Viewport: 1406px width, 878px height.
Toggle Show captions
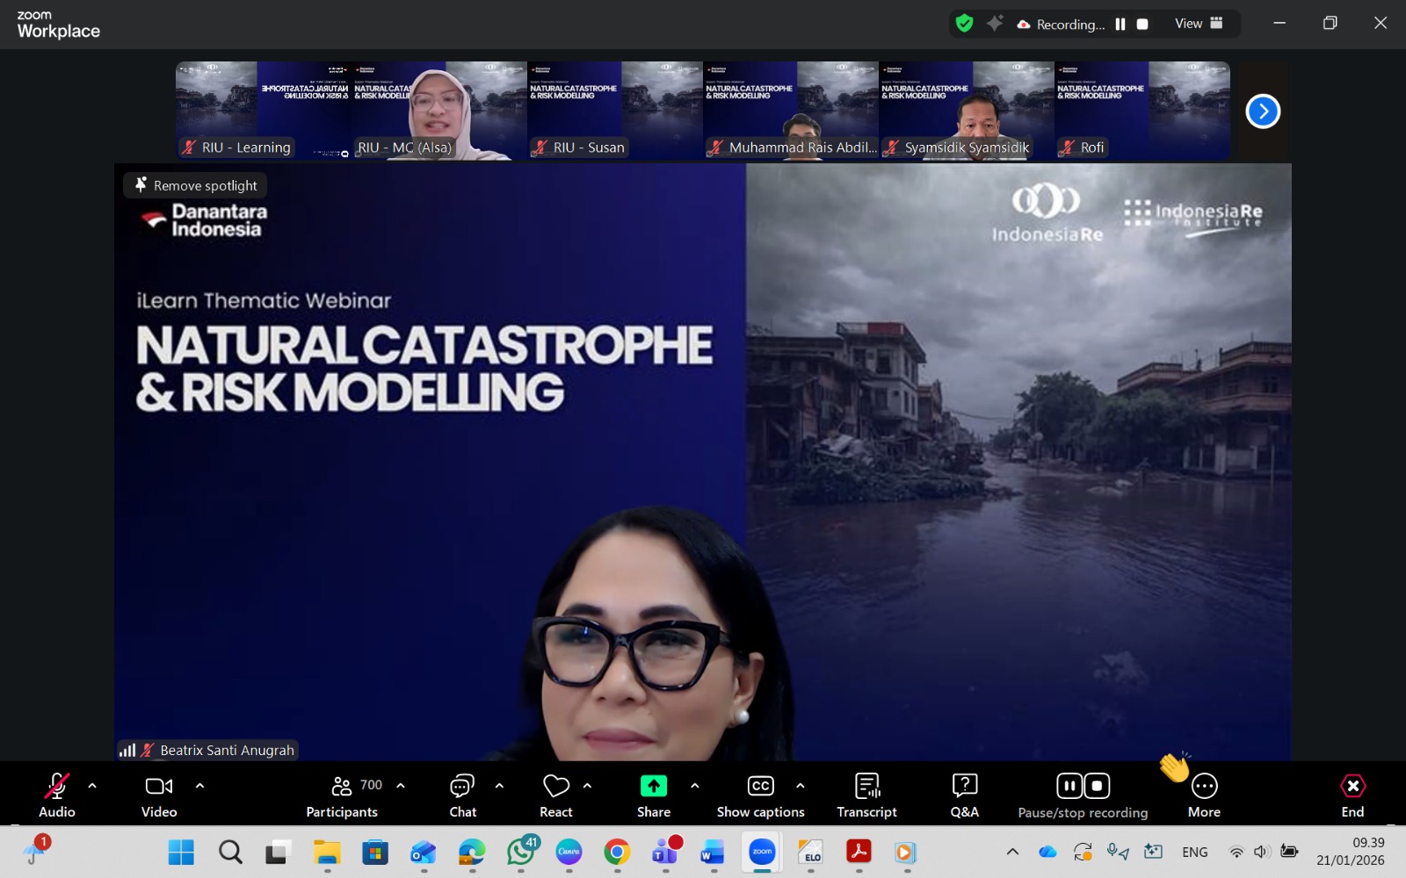[760, 795]
